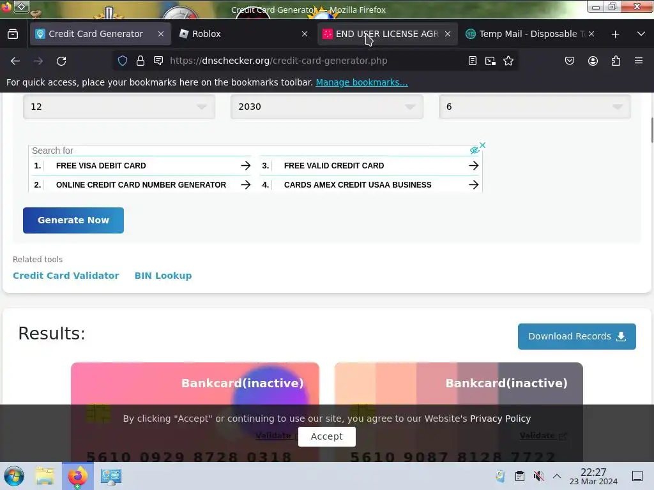Open the Manage bookmarks link

tap(361, 82)
